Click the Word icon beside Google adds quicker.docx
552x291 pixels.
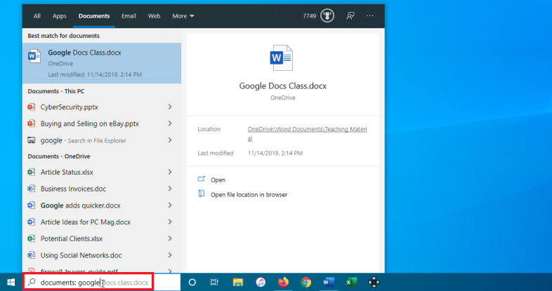tap(32, 205)
